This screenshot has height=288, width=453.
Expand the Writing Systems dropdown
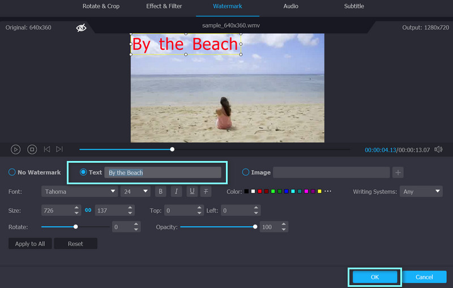point(421,192)
